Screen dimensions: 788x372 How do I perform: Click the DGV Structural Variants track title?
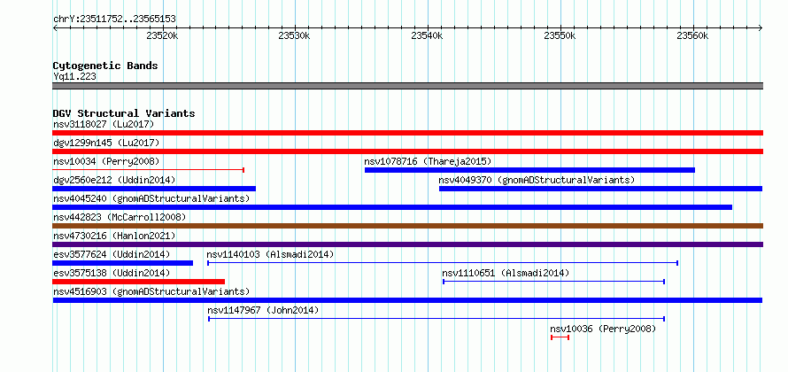(124, 113)
